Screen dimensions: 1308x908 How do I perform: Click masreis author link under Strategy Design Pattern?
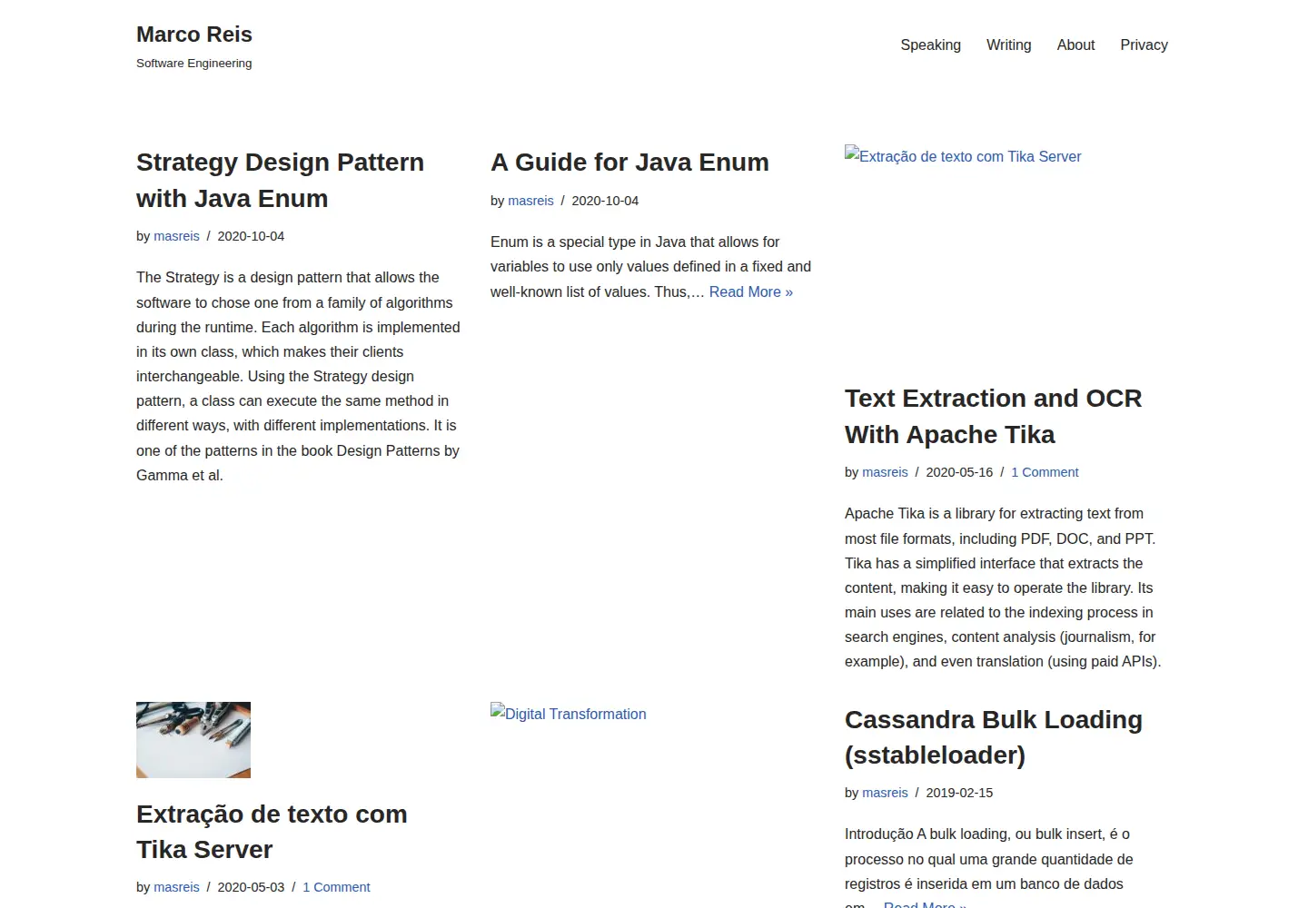click(176, 236)
